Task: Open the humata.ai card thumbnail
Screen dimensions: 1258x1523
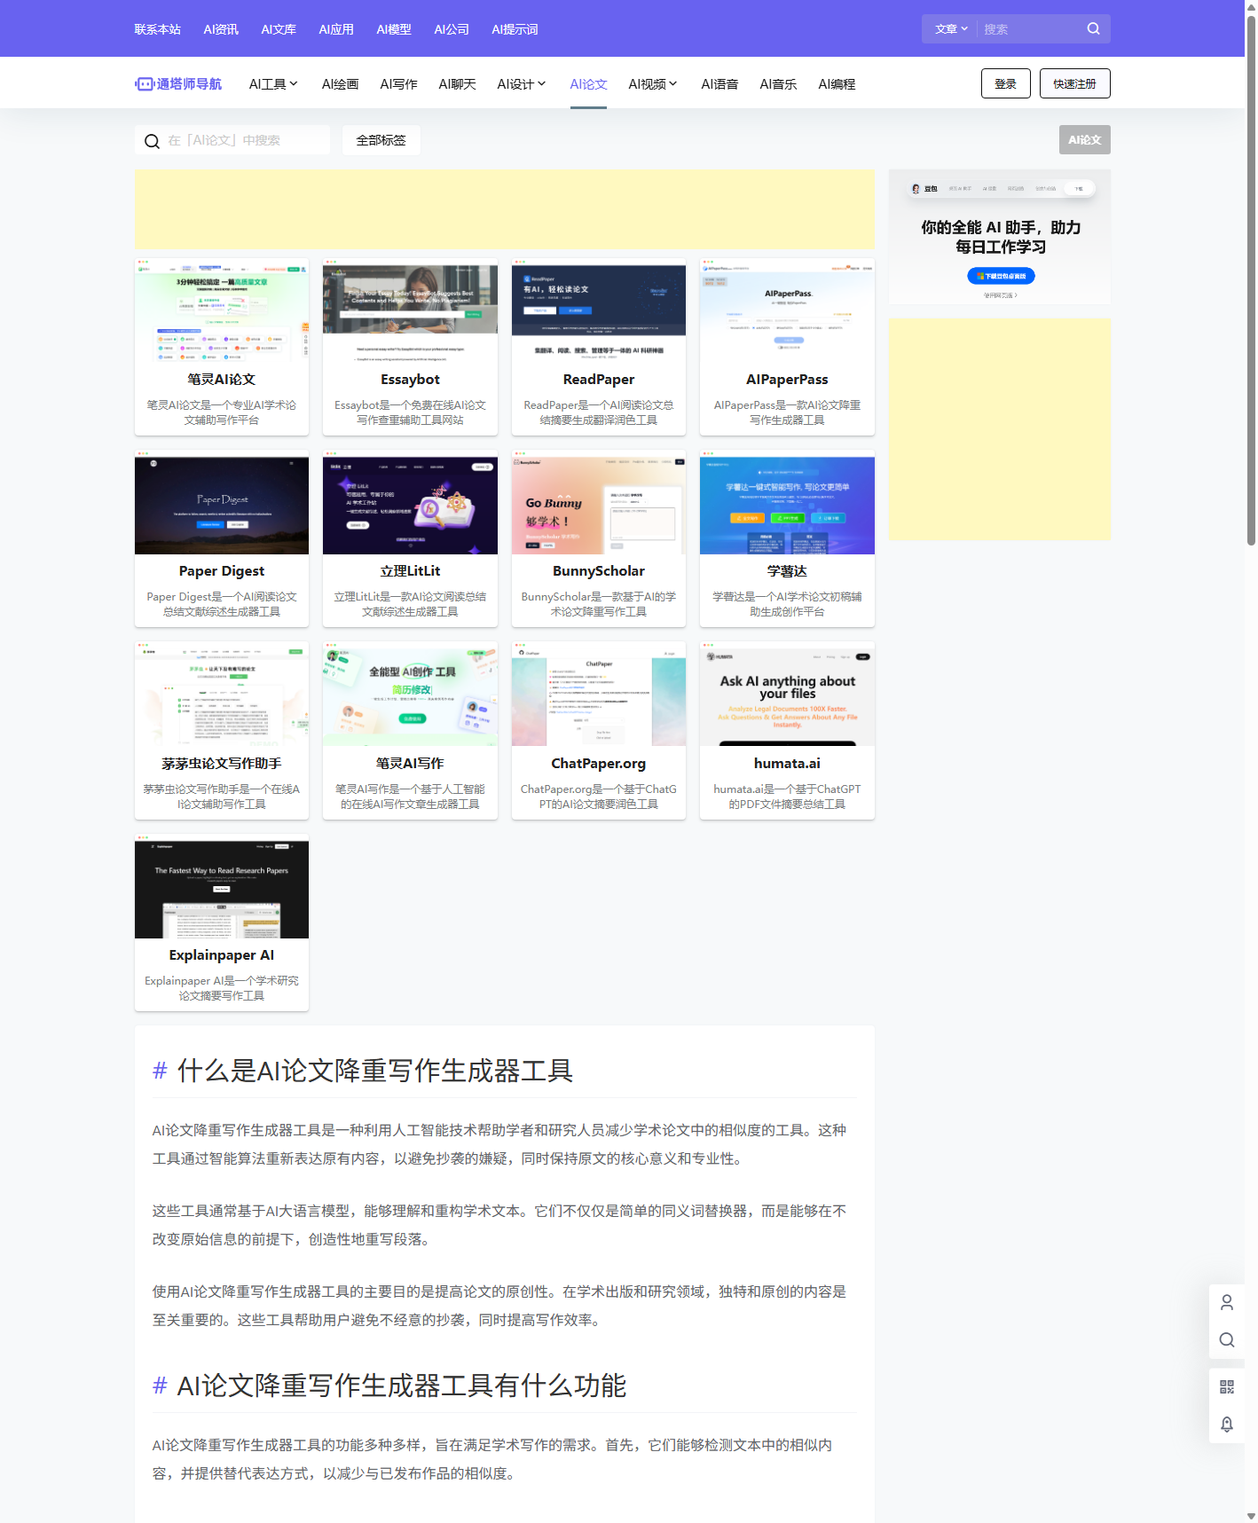Action: [x=787, y=695]
